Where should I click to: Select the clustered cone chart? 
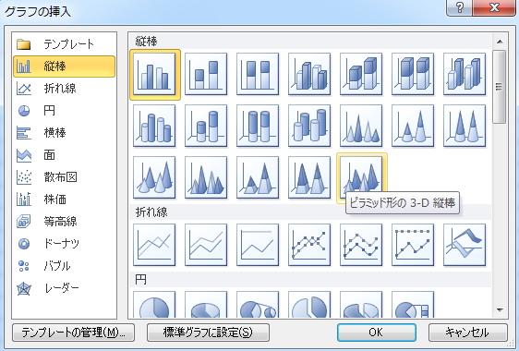click(361, 126)
